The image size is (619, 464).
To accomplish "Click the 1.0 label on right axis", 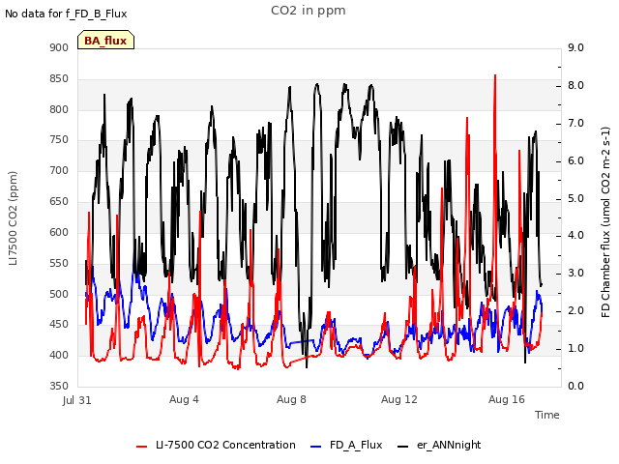I will tap(576, 348).
